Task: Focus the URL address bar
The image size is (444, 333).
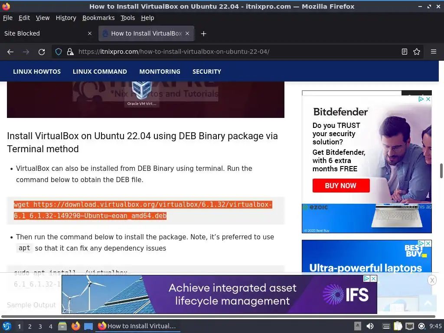Action: [237, 52]
